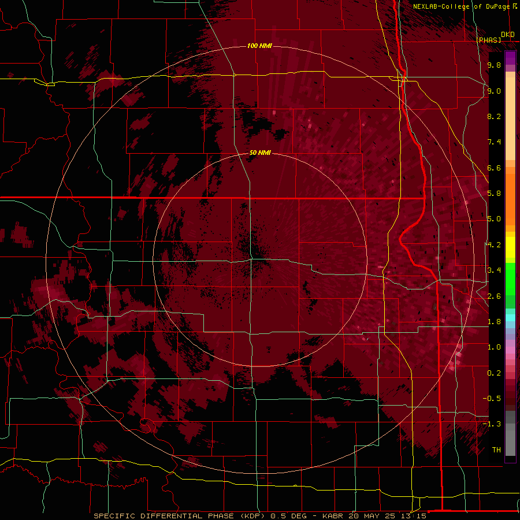Select the -0.5 legend value
Viewport: 520px width, 520px height.
click(x=492, y=399)
